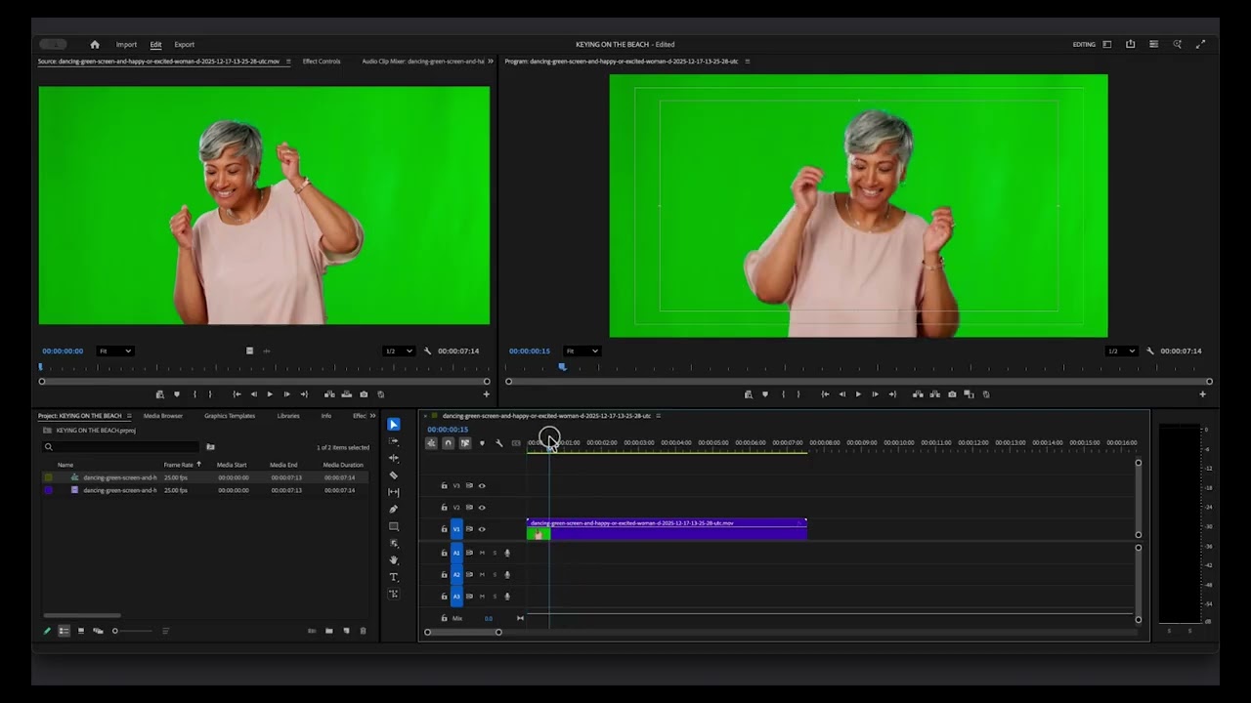Select the Track Select Forward tool
The height and width of the screenshot is (703, 1251).
click(394, 441)
